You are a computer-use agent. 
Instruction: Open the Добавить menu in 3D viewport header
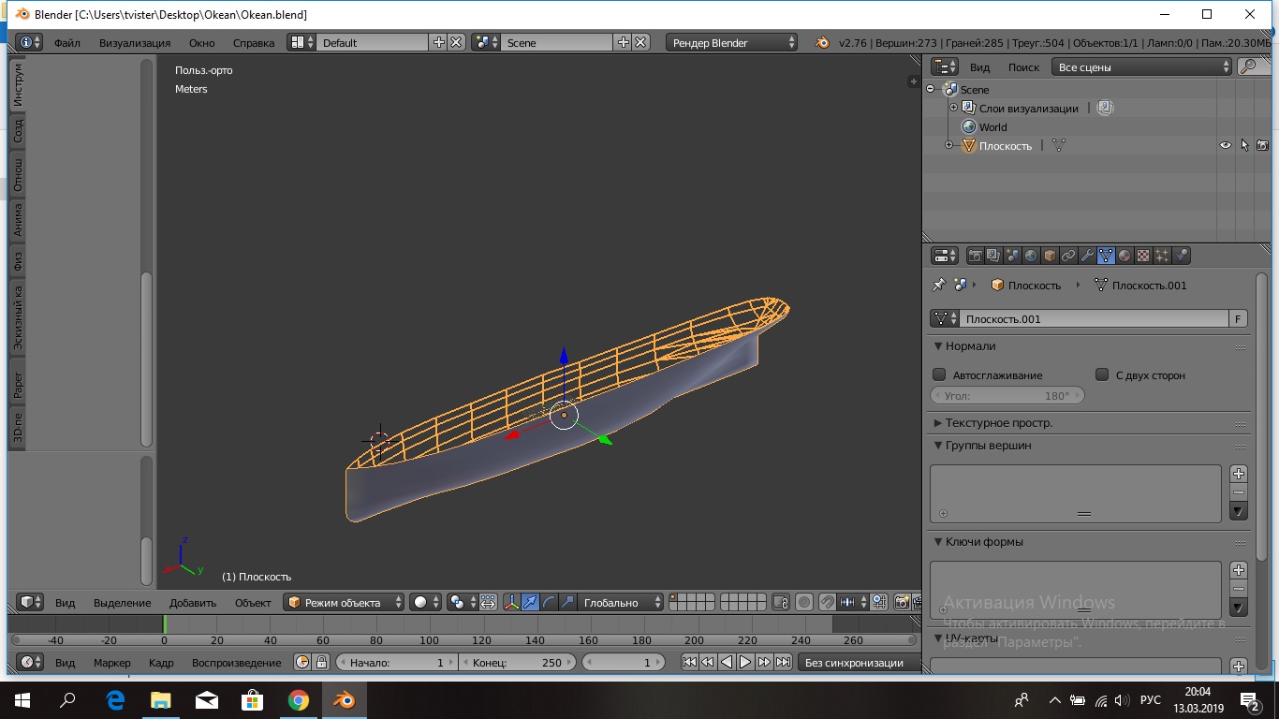click(x=193, y=603)
